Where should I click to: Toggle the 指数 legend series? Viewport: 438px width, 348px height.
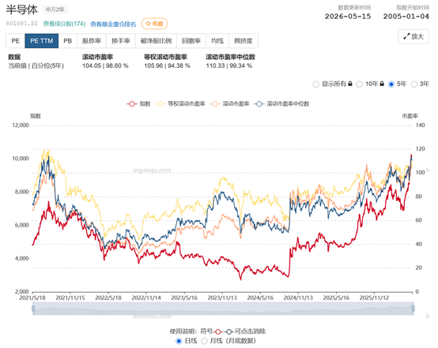click(x=138, y=103)
